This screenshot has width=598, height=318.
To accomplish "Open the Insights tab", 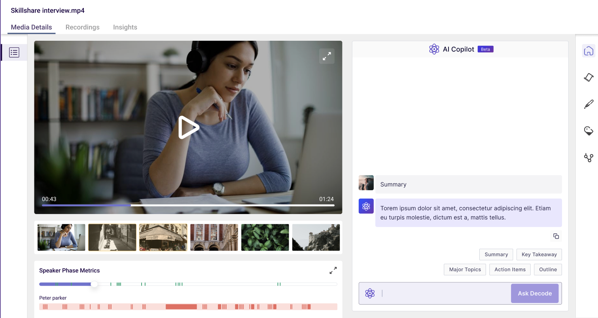I will click(x=125, y=27).
